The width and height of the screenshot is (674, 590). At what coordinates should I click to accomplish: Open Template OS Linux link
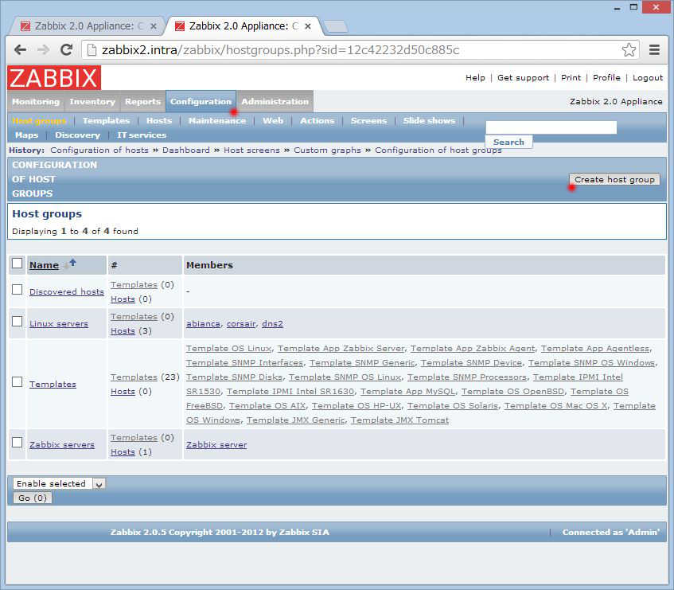click(x=228, y=348)
